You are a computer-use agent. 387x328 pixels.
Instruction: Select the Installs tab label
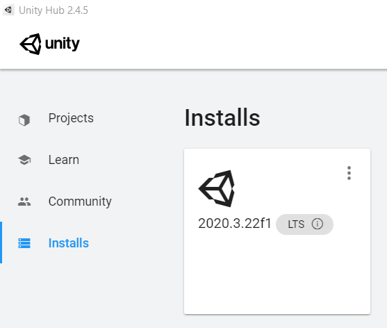click(x=69, y=243)
